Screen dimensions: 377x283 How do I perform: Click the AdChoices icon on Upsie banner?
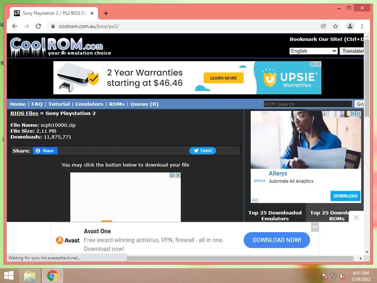313,64
